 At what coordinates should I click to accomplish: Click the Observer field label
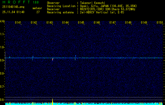53,3
